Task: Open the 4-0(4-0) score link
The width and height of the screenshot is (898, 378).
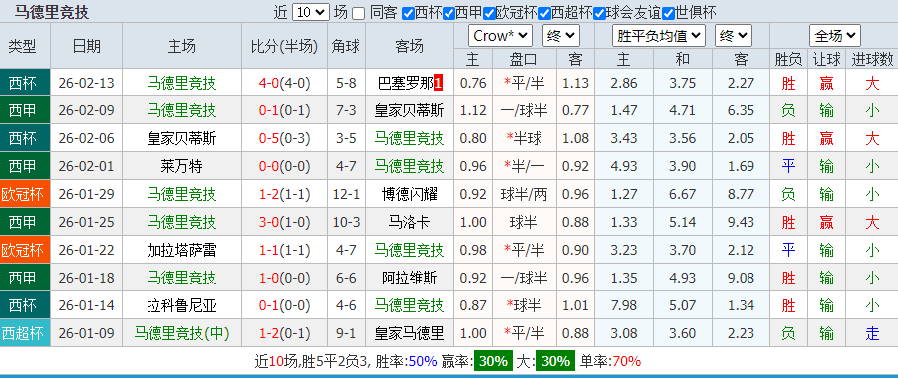Action: tap(284, 83)
